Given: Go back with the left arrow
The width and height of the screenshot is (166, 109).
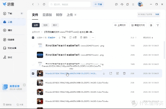Looking at the screenshot, I should (x=33, y=4).
